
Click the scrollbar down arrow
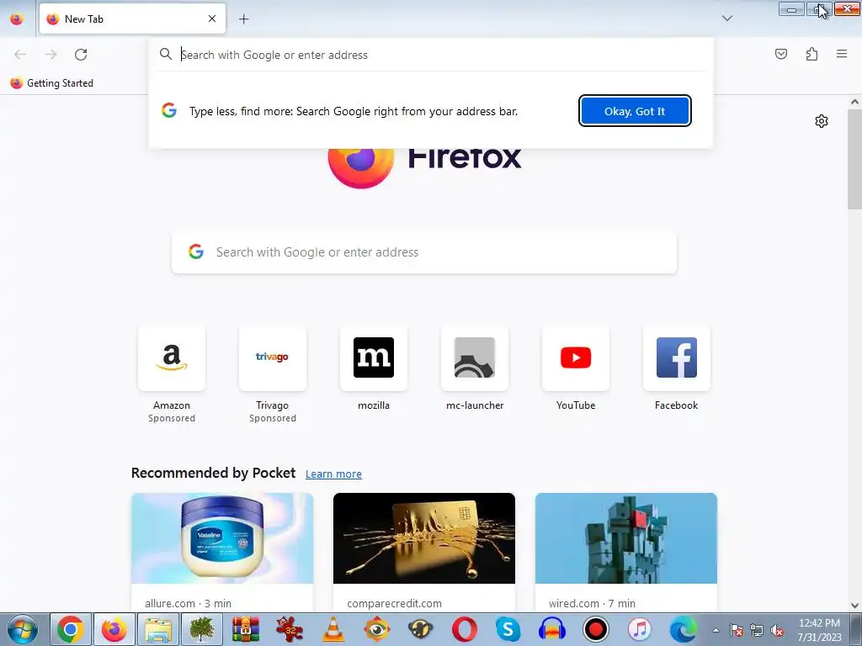[854, 606]
